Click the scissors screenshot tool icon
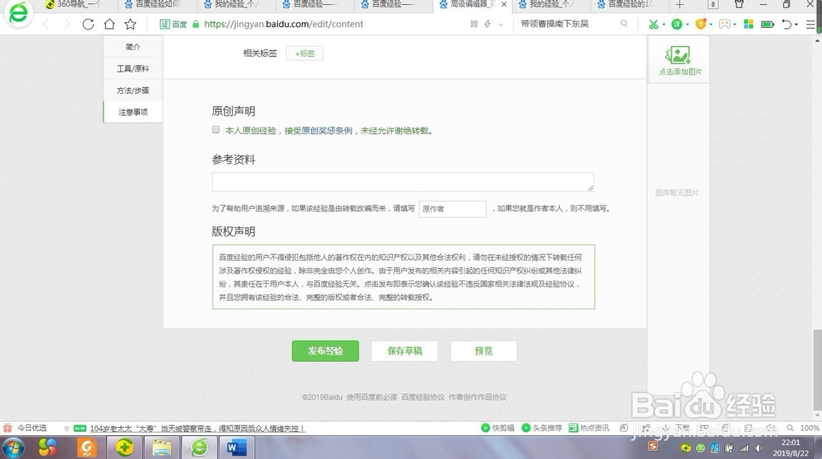The height and width of the screenshot is (459, 822). [x=653, y=24]
